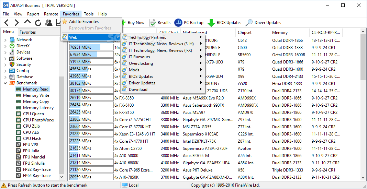
Task: Click the CPU Queen chip icon
Action: coord(18,114)
